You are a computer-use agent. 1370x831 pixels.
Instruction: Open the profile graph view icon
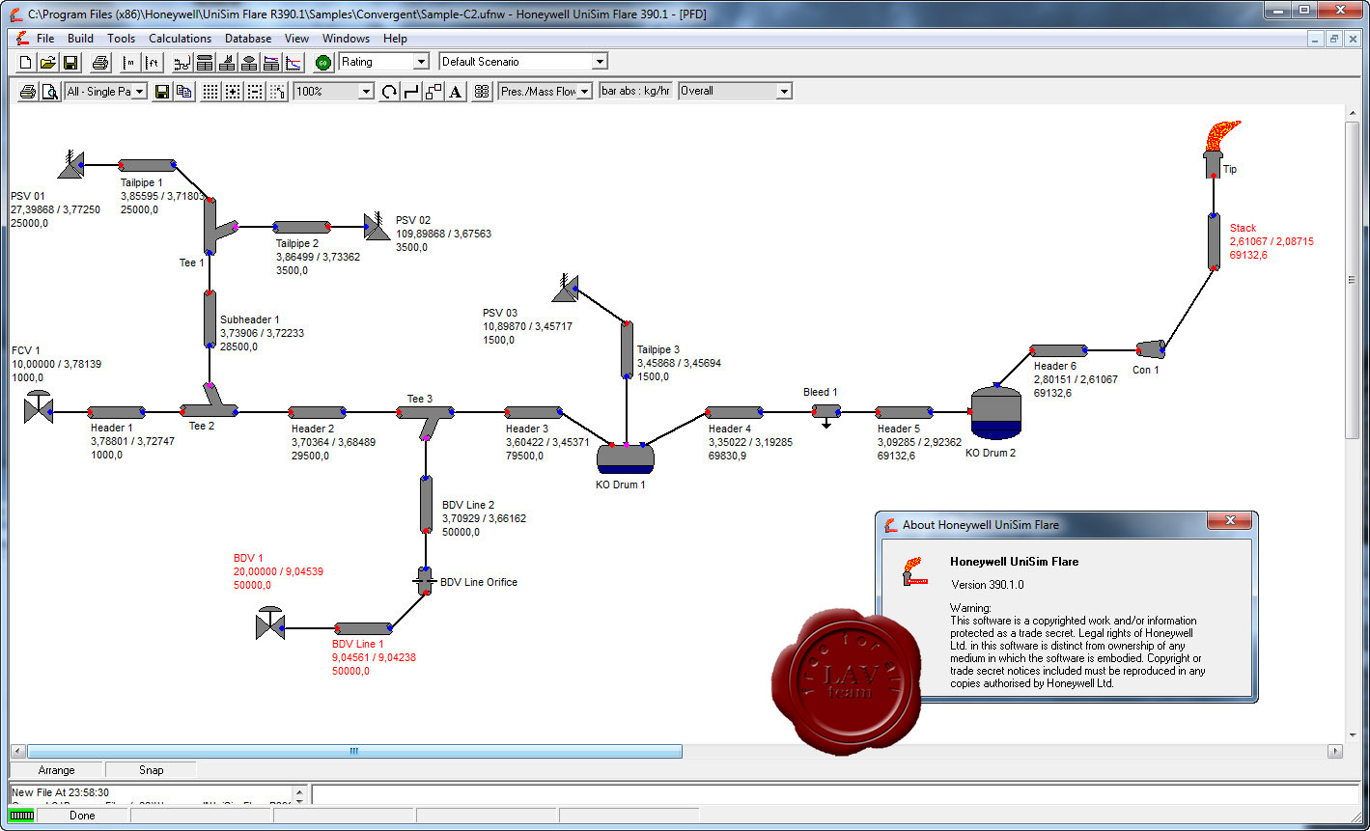click(x=294, y=62)
